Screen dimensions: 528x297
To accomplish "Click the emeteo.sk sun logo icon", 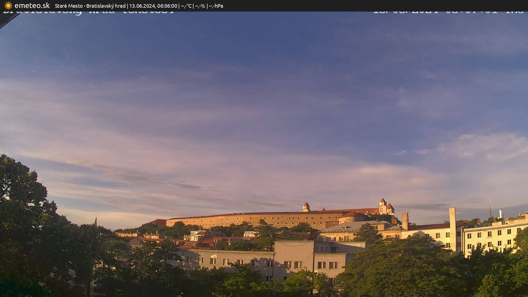I will [x=8, y=5].
